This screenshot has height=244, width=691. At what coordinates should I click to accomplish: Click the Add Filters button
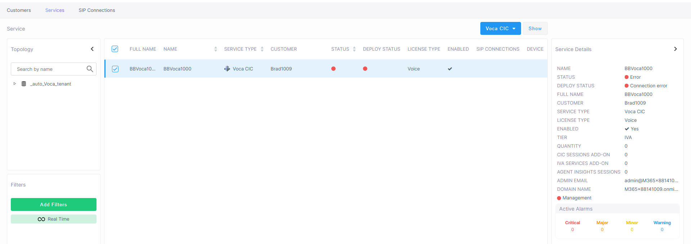[x=54, y=204]
